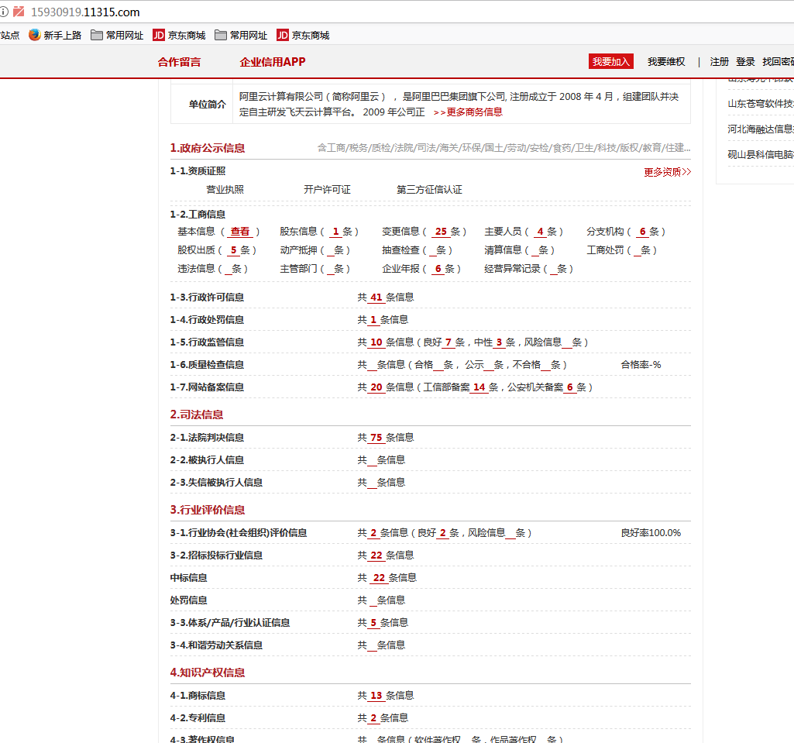The image size is (794, 743).
Task: Open the 10 行政监管信息 records
Action: coord(376,342)
